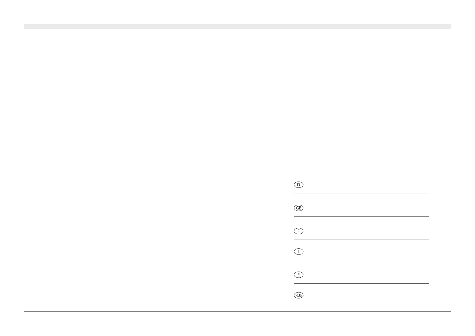Click the empty line next to GB badge

[x=366, y=208]
